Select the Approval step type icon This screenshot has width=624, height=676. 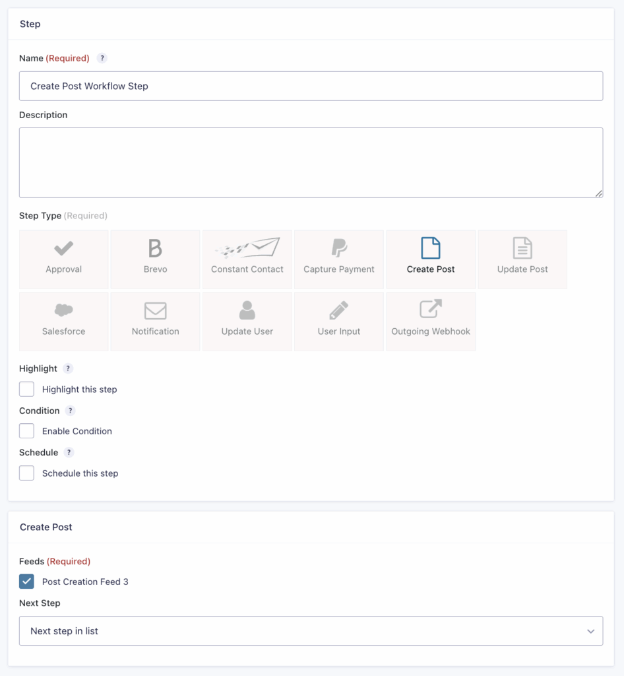(63, 259)
